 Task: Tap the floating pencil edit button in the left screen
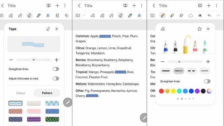pos(68,102)
